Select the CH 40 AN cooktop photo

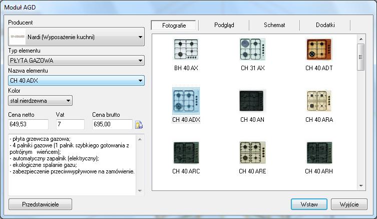252,101
